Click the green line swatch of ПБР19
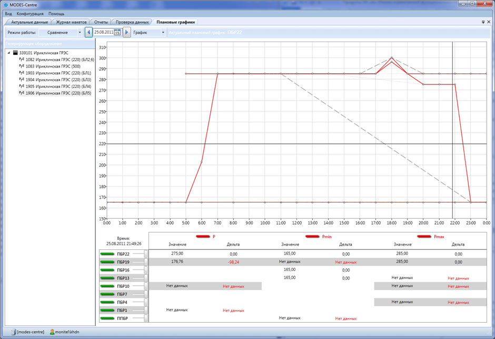This screenshot has height=339, width=495. (107, 262)
